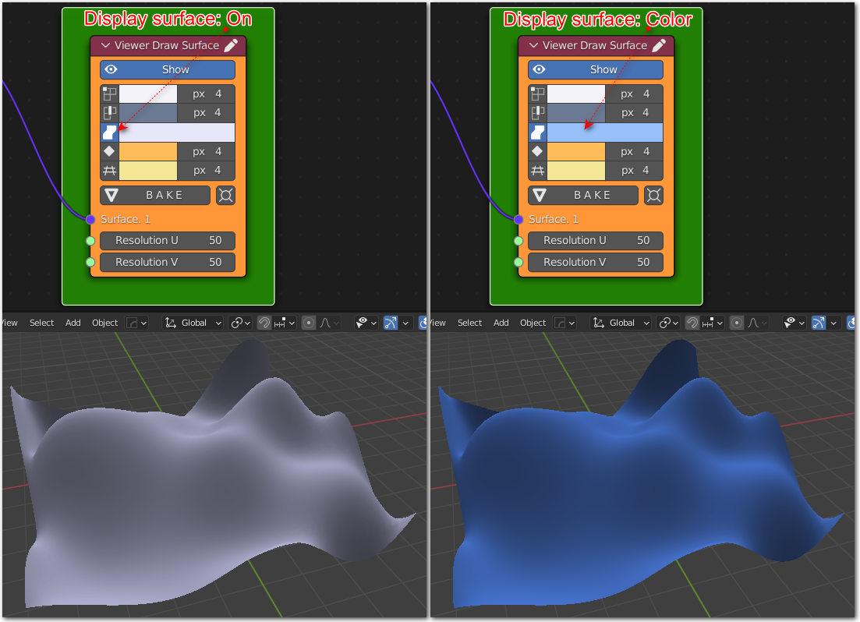The width and height of the screenshot is (860, 622).
Task: Click align-view icon beside BAKE in 'On' node
Action: tap(225, 196)
